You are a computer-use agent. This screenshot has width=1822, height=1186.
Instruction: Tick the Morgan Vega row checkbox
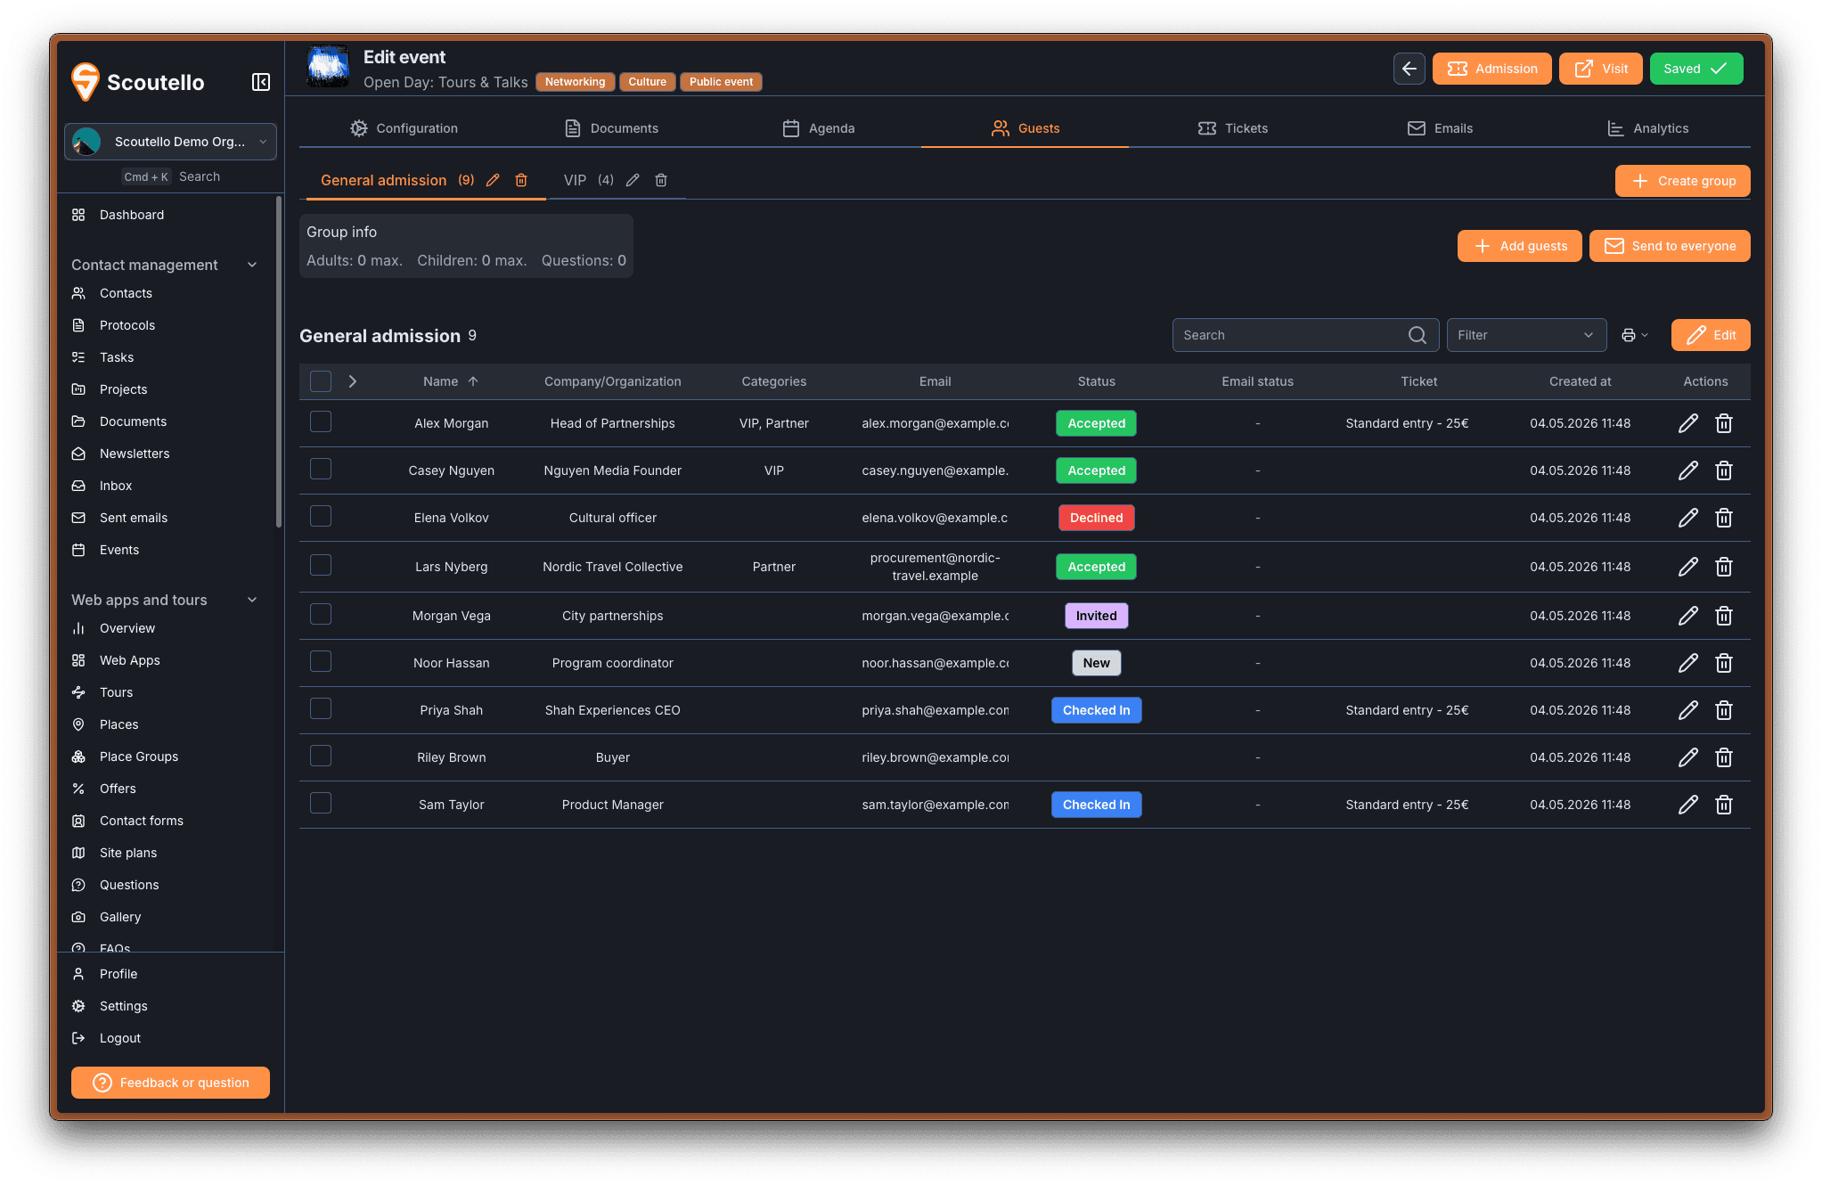[321, 614]
